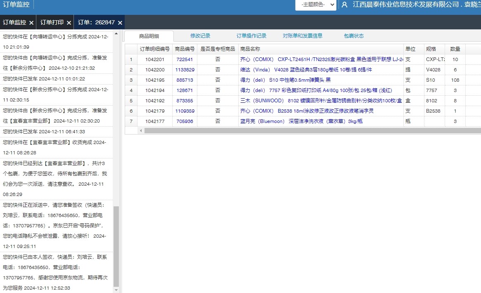The image size is (481, 293).
Task: Select order detail number 1042179
Action: [154, 111]
